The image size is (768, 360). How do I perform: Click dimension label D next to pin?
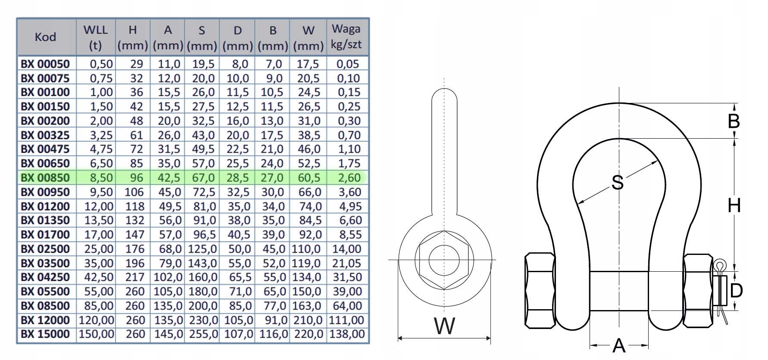point(736,291)
